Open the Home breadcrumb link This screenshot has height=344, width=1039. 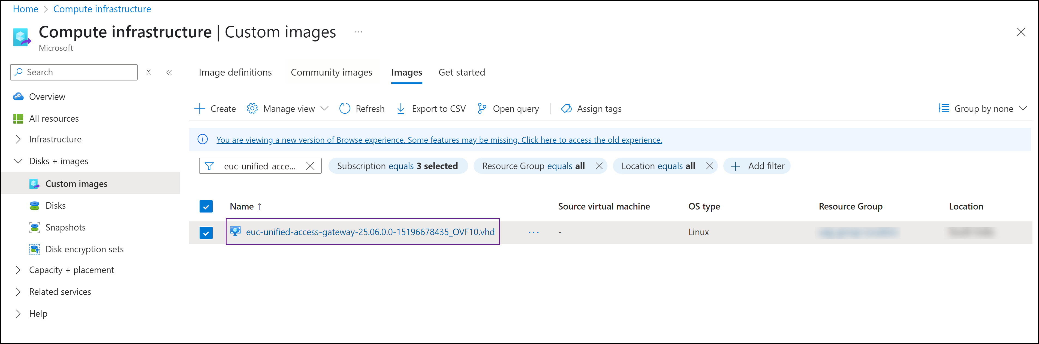pyautogui.click(x=25, y=9)
